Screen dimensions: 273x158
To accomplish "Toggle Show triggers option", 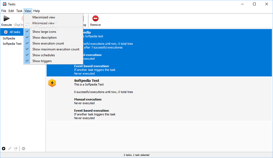I will coord(53,61).
